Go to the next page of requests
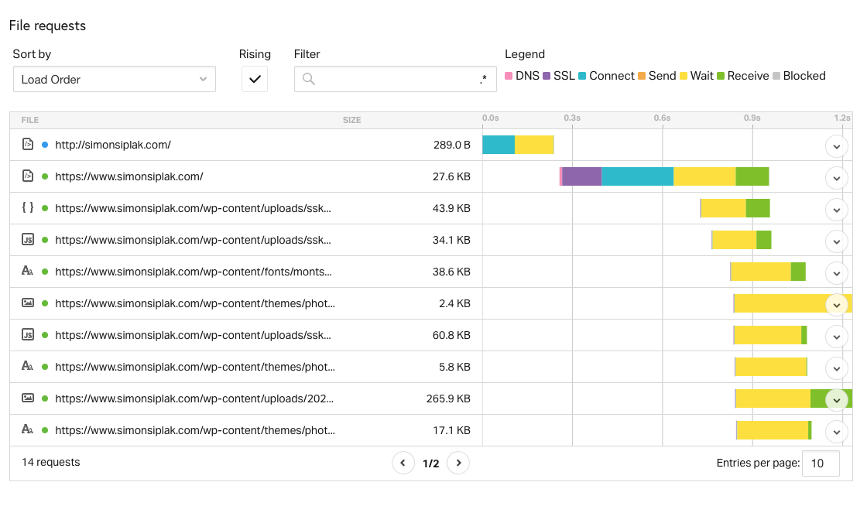The width and height of the screenshot is (867, 513). 458,463
